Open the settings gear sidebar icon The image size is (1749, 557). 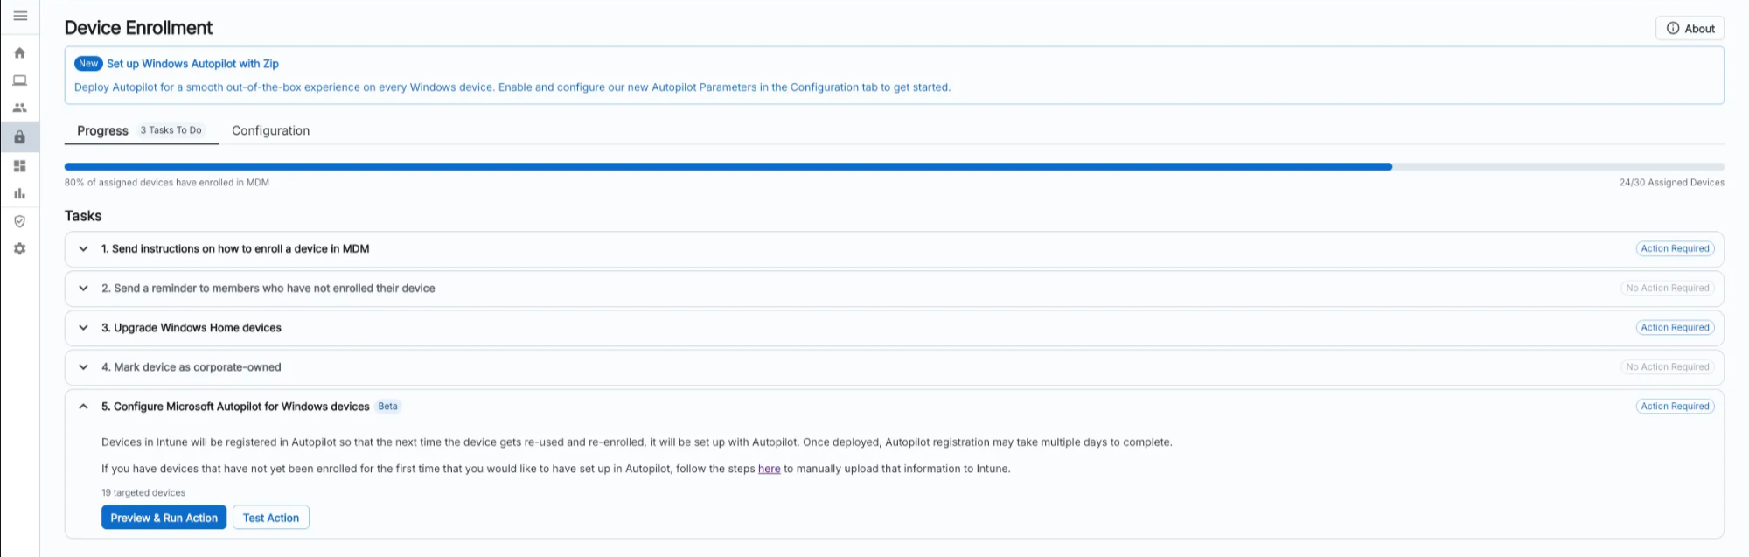click(x=19, y=249)
